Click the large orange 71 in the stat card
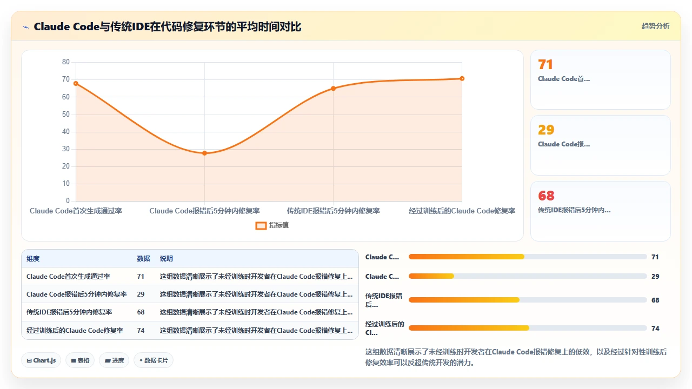The height and width of the screenshot is (389, 692). [x=545, y=65]
